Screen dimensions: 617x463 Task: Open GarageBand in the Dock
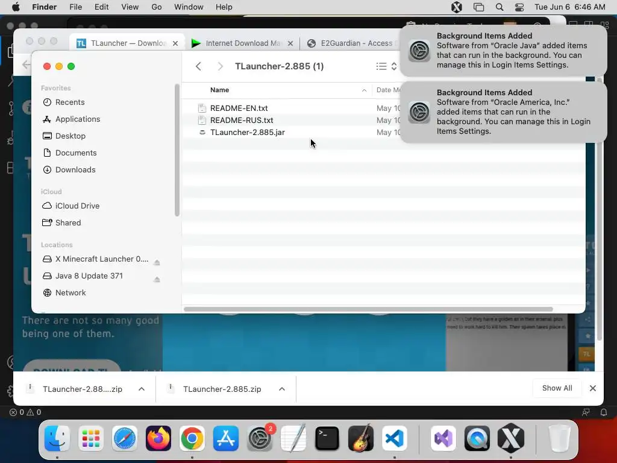(x=361, y=438)
